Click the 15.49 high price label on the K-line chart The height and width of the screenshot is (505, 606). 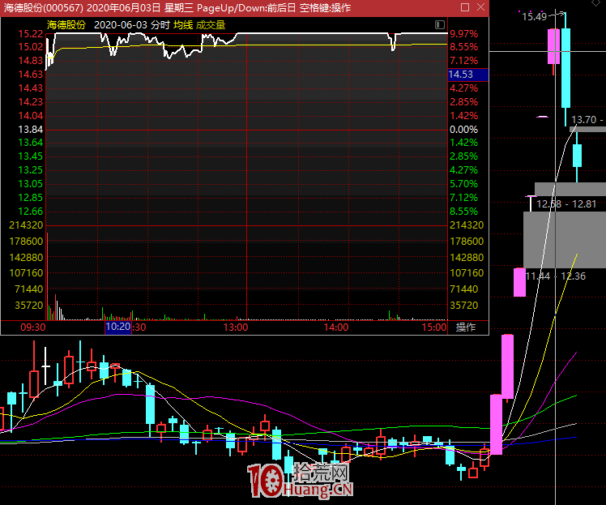533,16
